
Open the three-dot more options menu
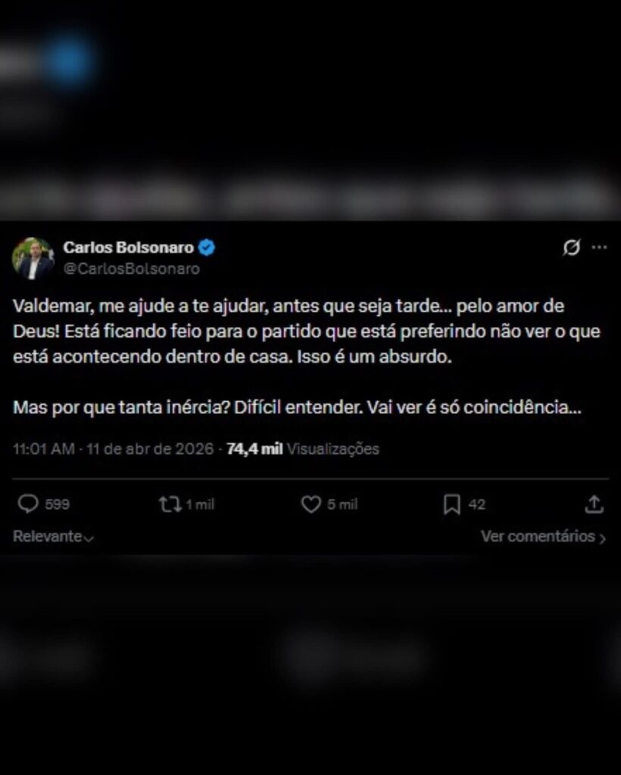pyautogui.click(x=599, y=247)
